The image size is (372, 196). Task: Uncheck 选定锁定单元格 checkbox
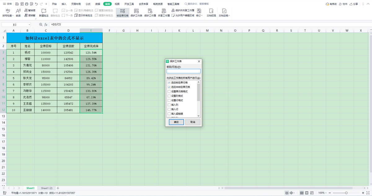pyautogui.click(x=169, y=83)
